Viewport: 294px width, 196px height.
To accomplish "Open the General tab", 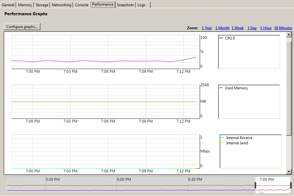I will (8, 5).
